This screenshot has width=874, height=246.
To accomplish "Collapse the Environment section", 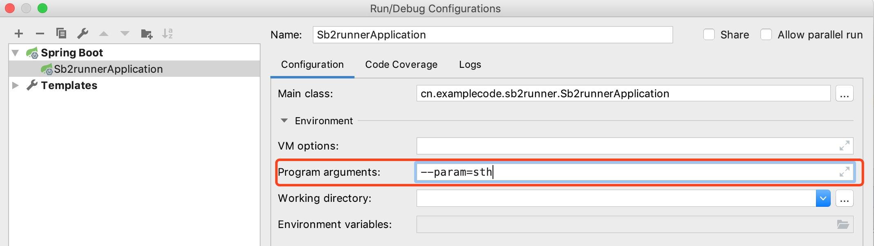I will click(284, 121).
